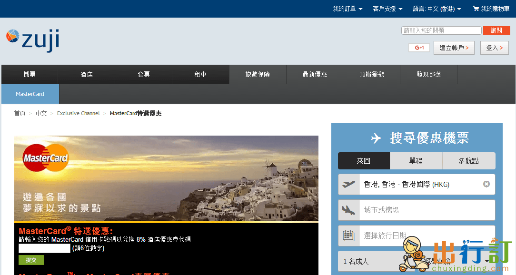Expand the 客戶支援 dropdown
This screenshot has height=275, width=516.
pos(387,9)
